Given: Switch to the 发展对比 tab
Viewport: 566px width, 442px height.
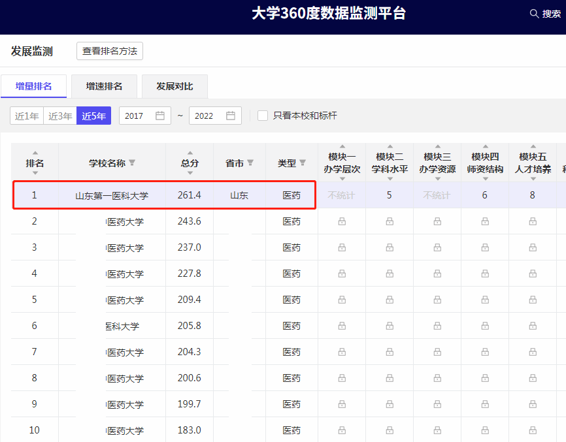Looking at the screenshot, I should click(175, 86).
